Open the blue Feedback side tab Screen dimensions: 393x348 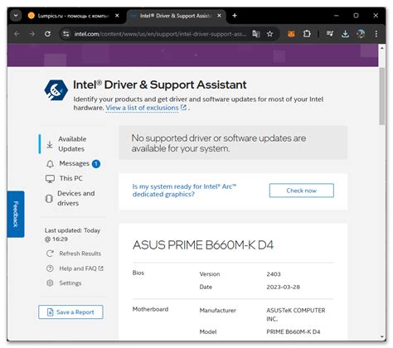[x=16, y=214]
